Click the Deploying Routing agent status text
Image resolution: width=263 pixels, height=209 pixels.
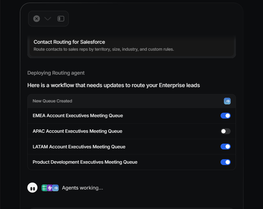pos(56,73)
